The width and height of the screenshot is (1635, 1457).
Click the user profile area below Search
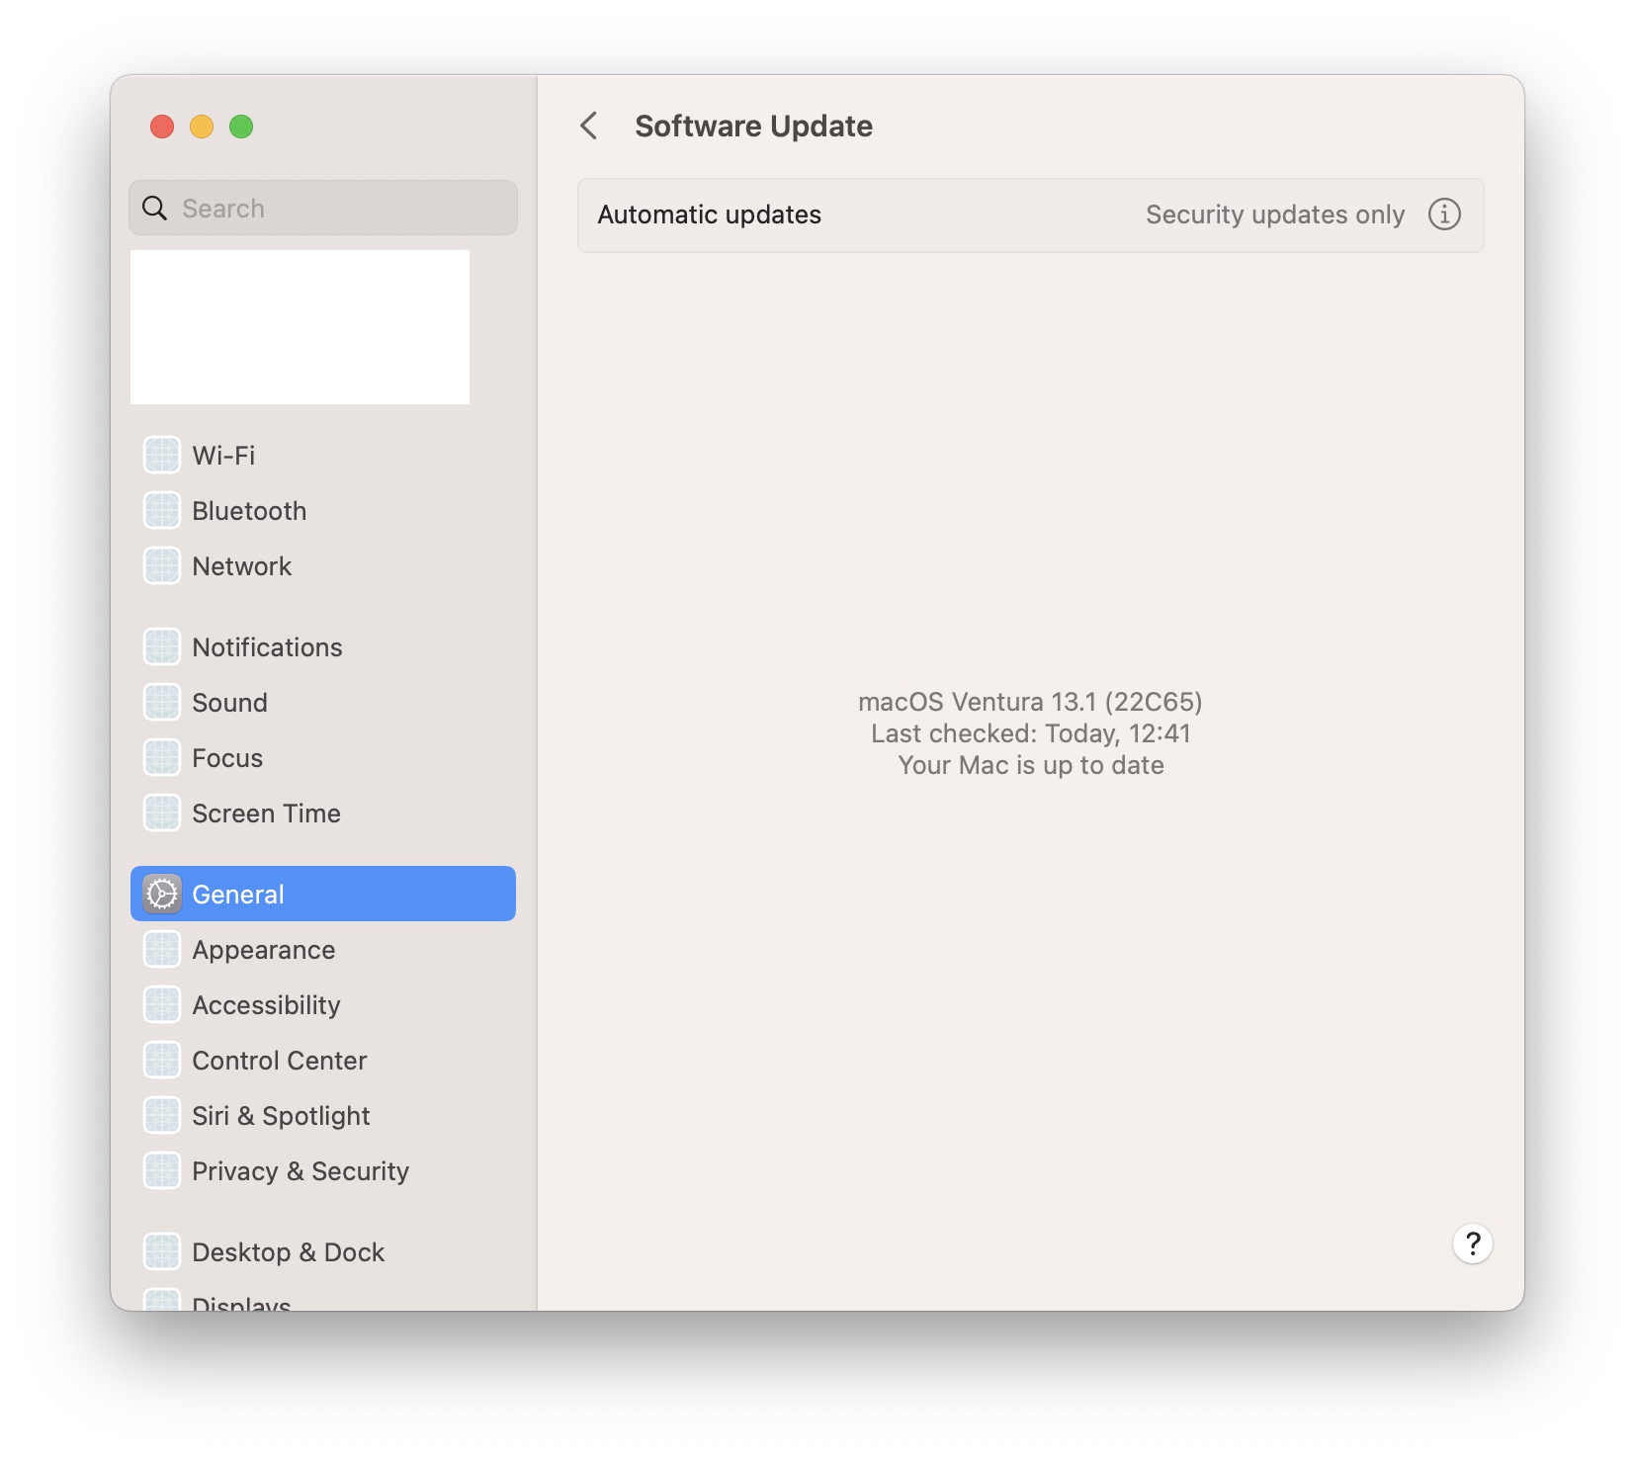[300, 326]
